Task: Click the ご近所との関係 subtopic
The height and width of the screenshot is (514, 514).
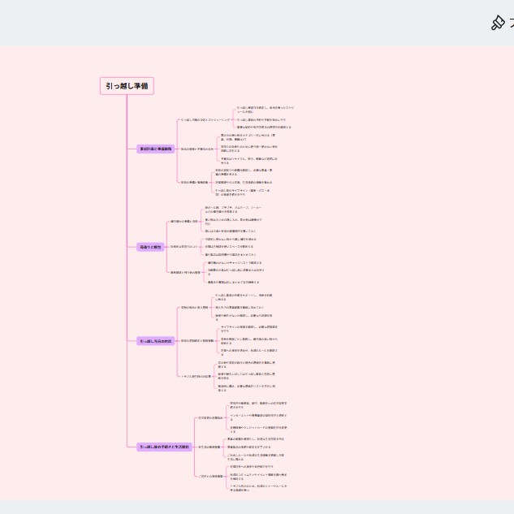Action: (x=211, y=476)
